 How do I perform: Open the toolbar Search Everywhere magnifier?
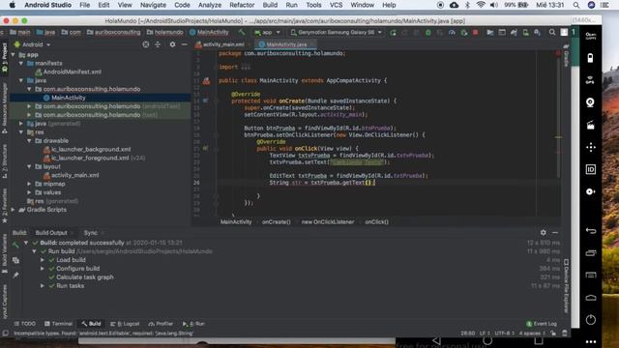[552, 32]
